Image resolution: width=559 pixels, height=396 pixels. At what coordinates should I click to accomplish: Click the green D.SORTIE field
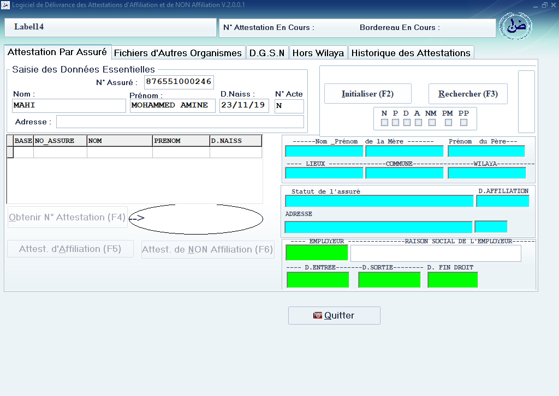[x=390, y=280]
